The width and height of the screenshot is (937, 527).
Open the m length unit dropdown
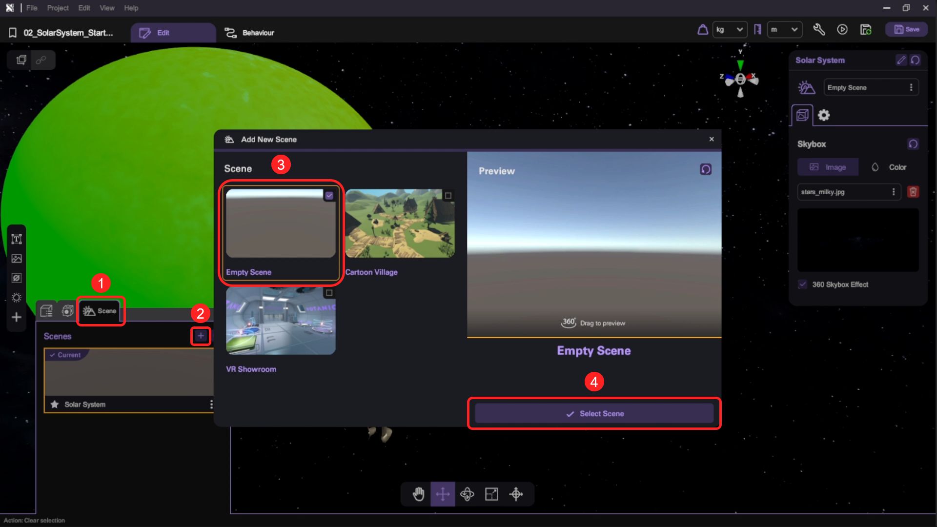pyautogui.click(x=784, y=30)
